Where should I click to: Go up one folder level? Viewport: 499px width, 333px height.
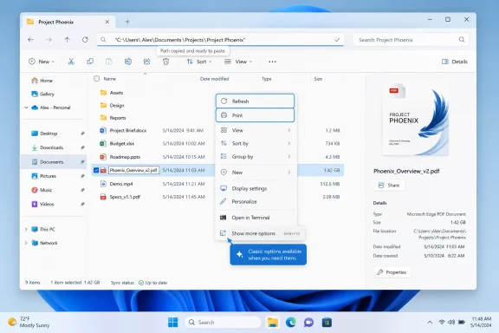click(x=67, y=40)
